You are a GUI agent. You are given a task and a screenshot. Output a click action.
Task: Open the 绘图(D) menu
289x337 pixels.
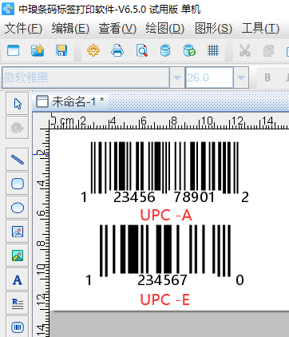pyautogui.click(x=165, y=29)
